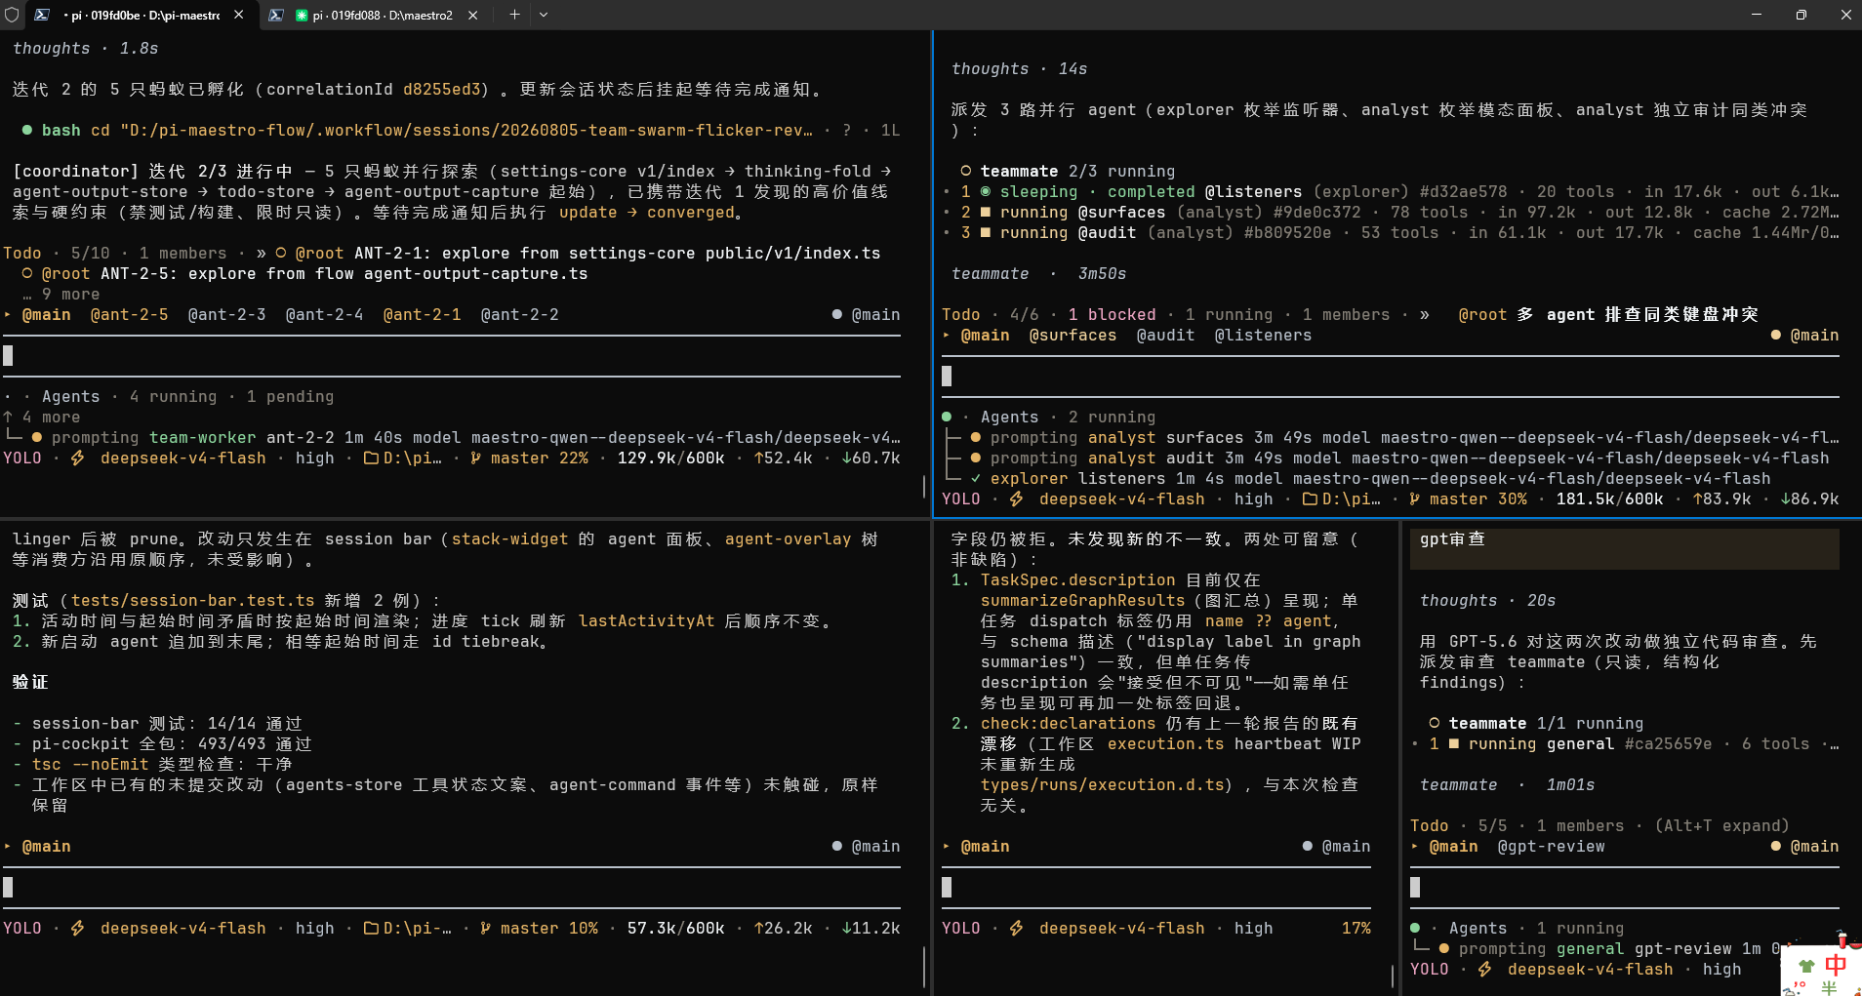Click the bottom-left pane vertical scrollbar
The height and width of the screenshot is (996, 1862).
point(924,967)
